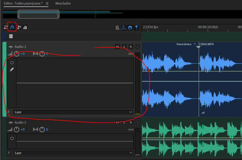Click the video track film icon
This screenshot has height=160, width=242.
(x=11, y=36)
